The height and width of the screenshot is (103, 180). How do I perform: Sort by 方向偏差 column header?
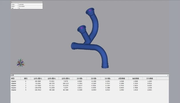coord(150,78)
